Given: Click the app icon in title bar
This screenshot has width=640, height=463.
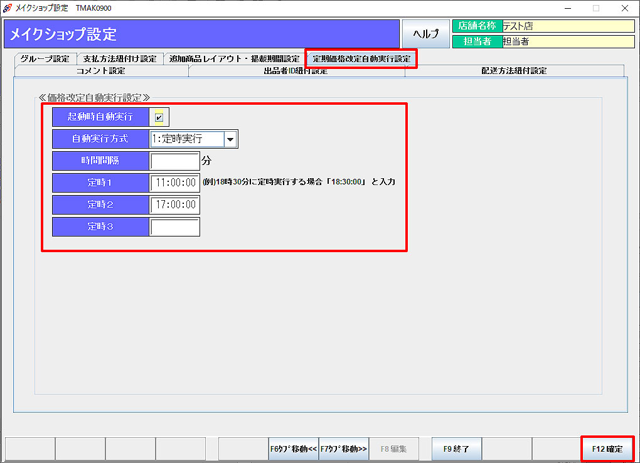Looking at the screenshot, I should click(x=8, y=8).
